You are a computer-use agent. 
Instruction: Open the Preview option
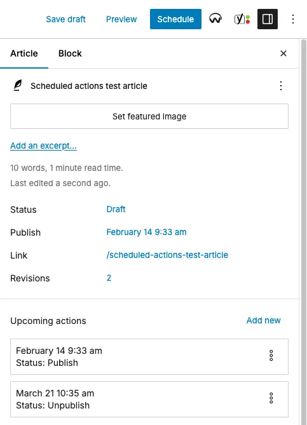point(121,19)
